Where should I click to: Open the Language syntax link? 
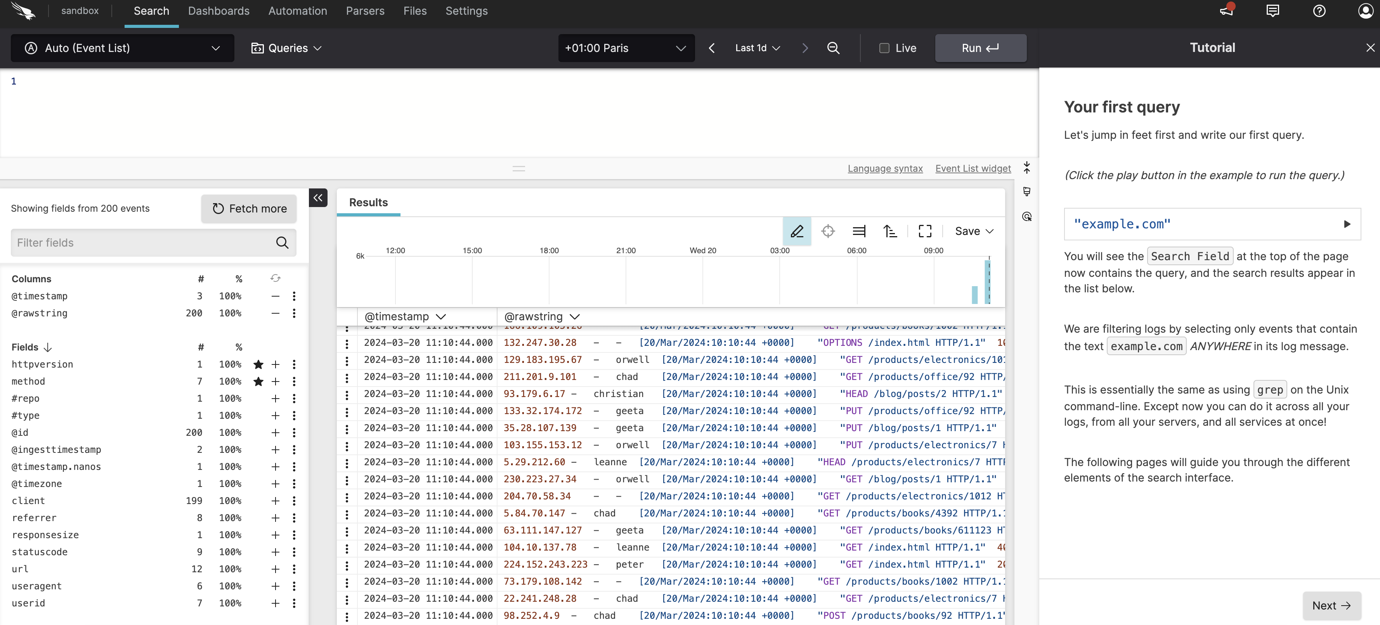click(x=885, y=169)
